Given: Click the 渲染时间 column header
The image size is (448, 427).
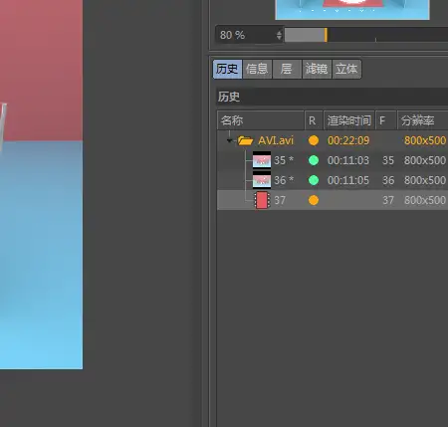Looking at the screenshot, I should (x=349, y=120).
